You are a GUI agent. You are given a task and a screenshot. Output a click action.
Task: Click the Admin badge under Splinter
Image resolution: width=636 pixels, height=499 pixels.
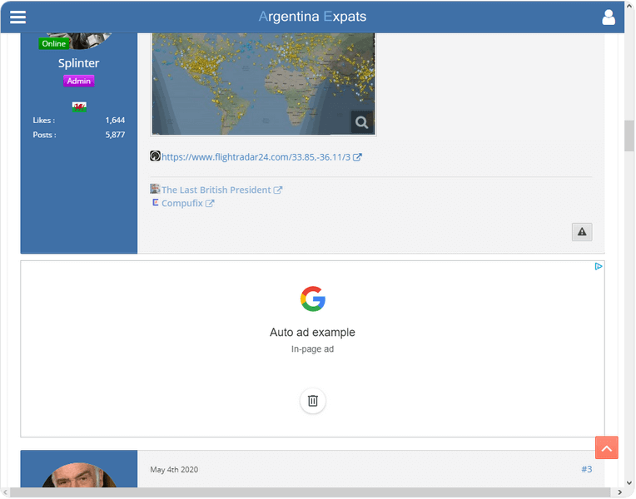(79, 81)
